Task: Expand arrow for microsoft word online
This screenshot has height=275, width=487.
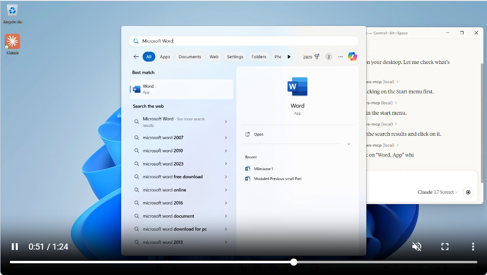Action: point(226,190)
